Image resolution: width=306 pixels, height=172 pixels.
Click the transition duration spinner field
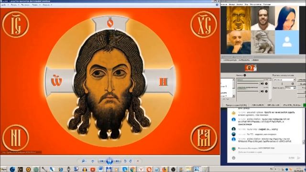[x=290, y=88]
